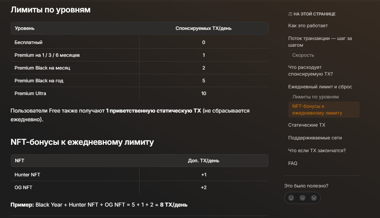Click the neutral face feedback icon
Screen dimensions: 380x218
click(x=303, y=198)
